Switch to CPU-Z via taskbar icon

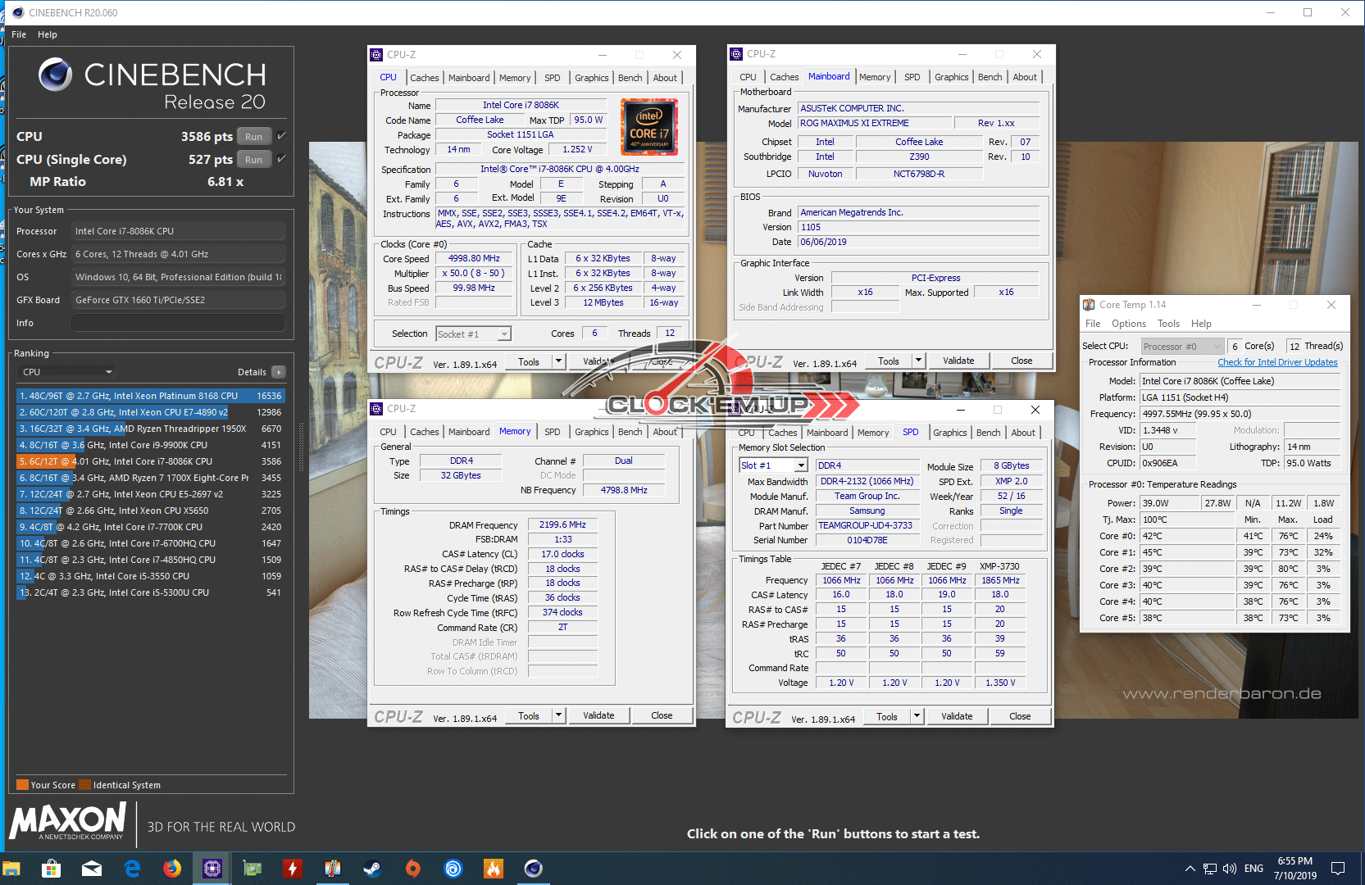point(212,869)
